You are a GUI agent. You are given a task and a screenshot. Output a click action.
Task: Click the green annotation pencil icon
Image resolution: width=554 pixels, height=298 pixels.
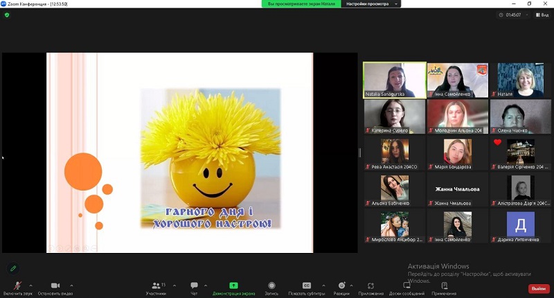[x=12, y=268]
